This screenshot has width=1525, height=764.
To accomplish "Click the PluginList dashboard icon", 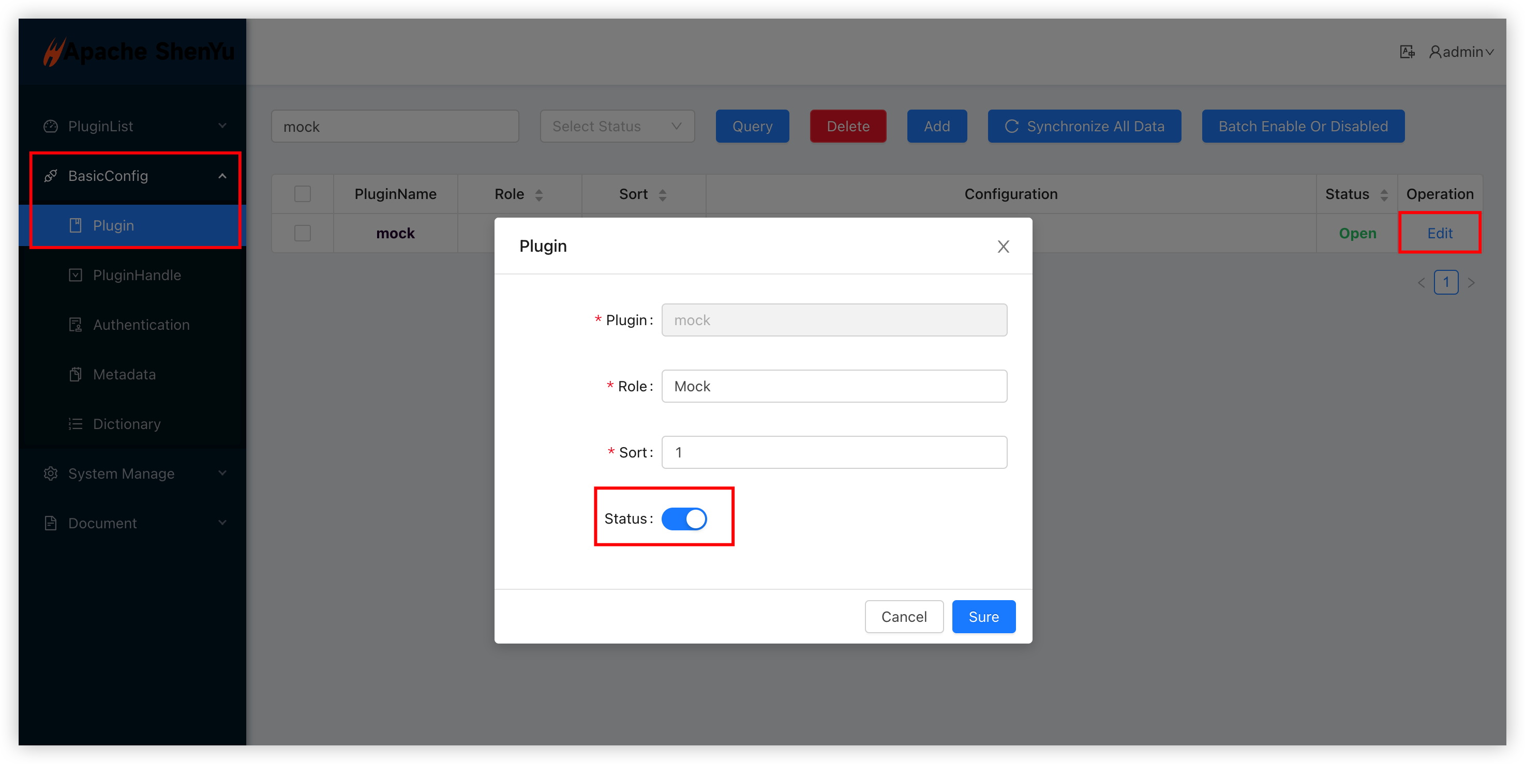I will 51,126.
